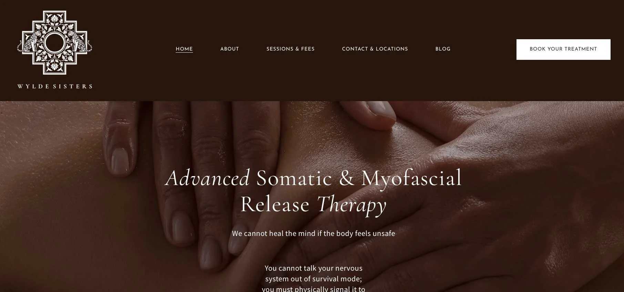Open the About page
624x292 pixels.
[229, 49]
